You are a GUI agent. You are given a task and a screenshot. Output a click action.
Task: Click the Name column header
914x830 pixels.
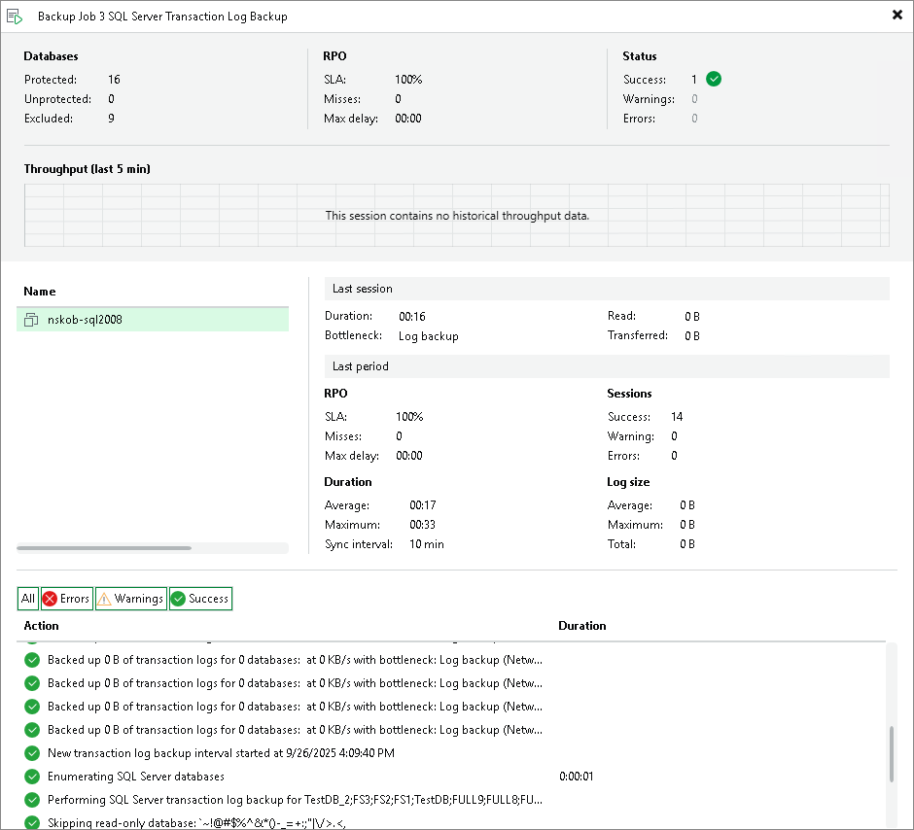pos(40,292)
